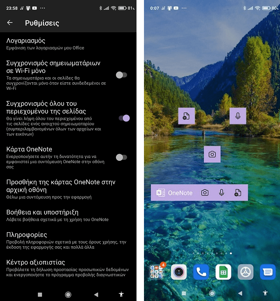The width and height of the screenshot is (280, 301).
Task: Open the Settings gear app in dock
Action: [245, 272]
